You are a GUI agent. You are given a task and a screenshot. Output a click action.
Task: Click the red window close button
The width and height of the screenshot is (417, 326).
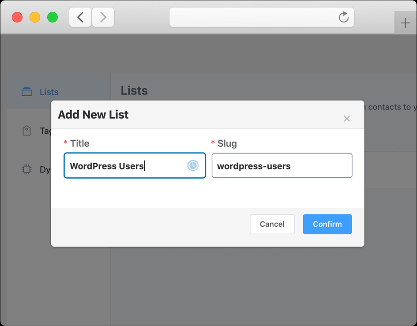17,17
